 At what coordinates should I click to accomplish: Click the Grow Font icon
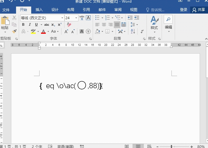click(x=66, y=31)
